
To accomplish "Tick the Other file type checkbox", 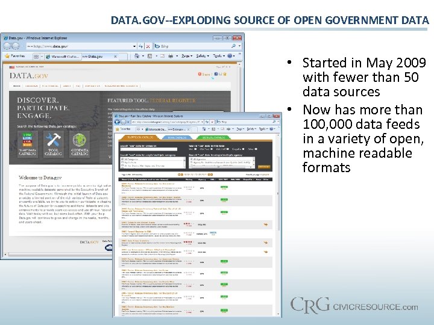I will (256, 149).
